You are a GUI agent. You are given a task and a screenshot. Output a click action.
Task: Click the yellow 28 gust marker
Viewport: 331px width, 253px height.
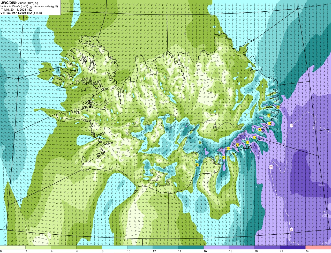coord(228,148)
